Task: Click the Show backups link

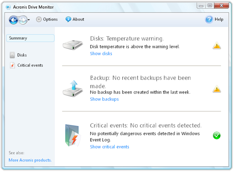Action: pos(104,99)
